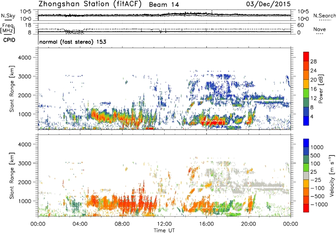Click the '2000' tick of the velocity panel
Image resolution: width=336 pixels, height=233 pixels.
pos(24,182)
